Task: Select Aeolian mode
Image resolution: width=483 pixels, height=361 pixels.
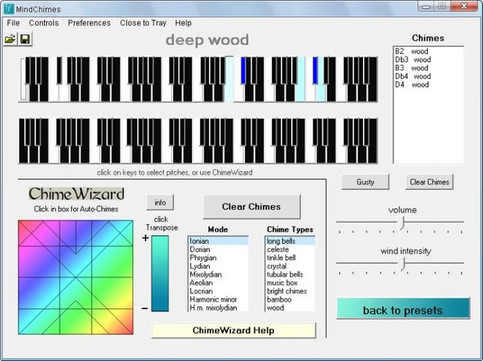Action: [x=218, y=283]
